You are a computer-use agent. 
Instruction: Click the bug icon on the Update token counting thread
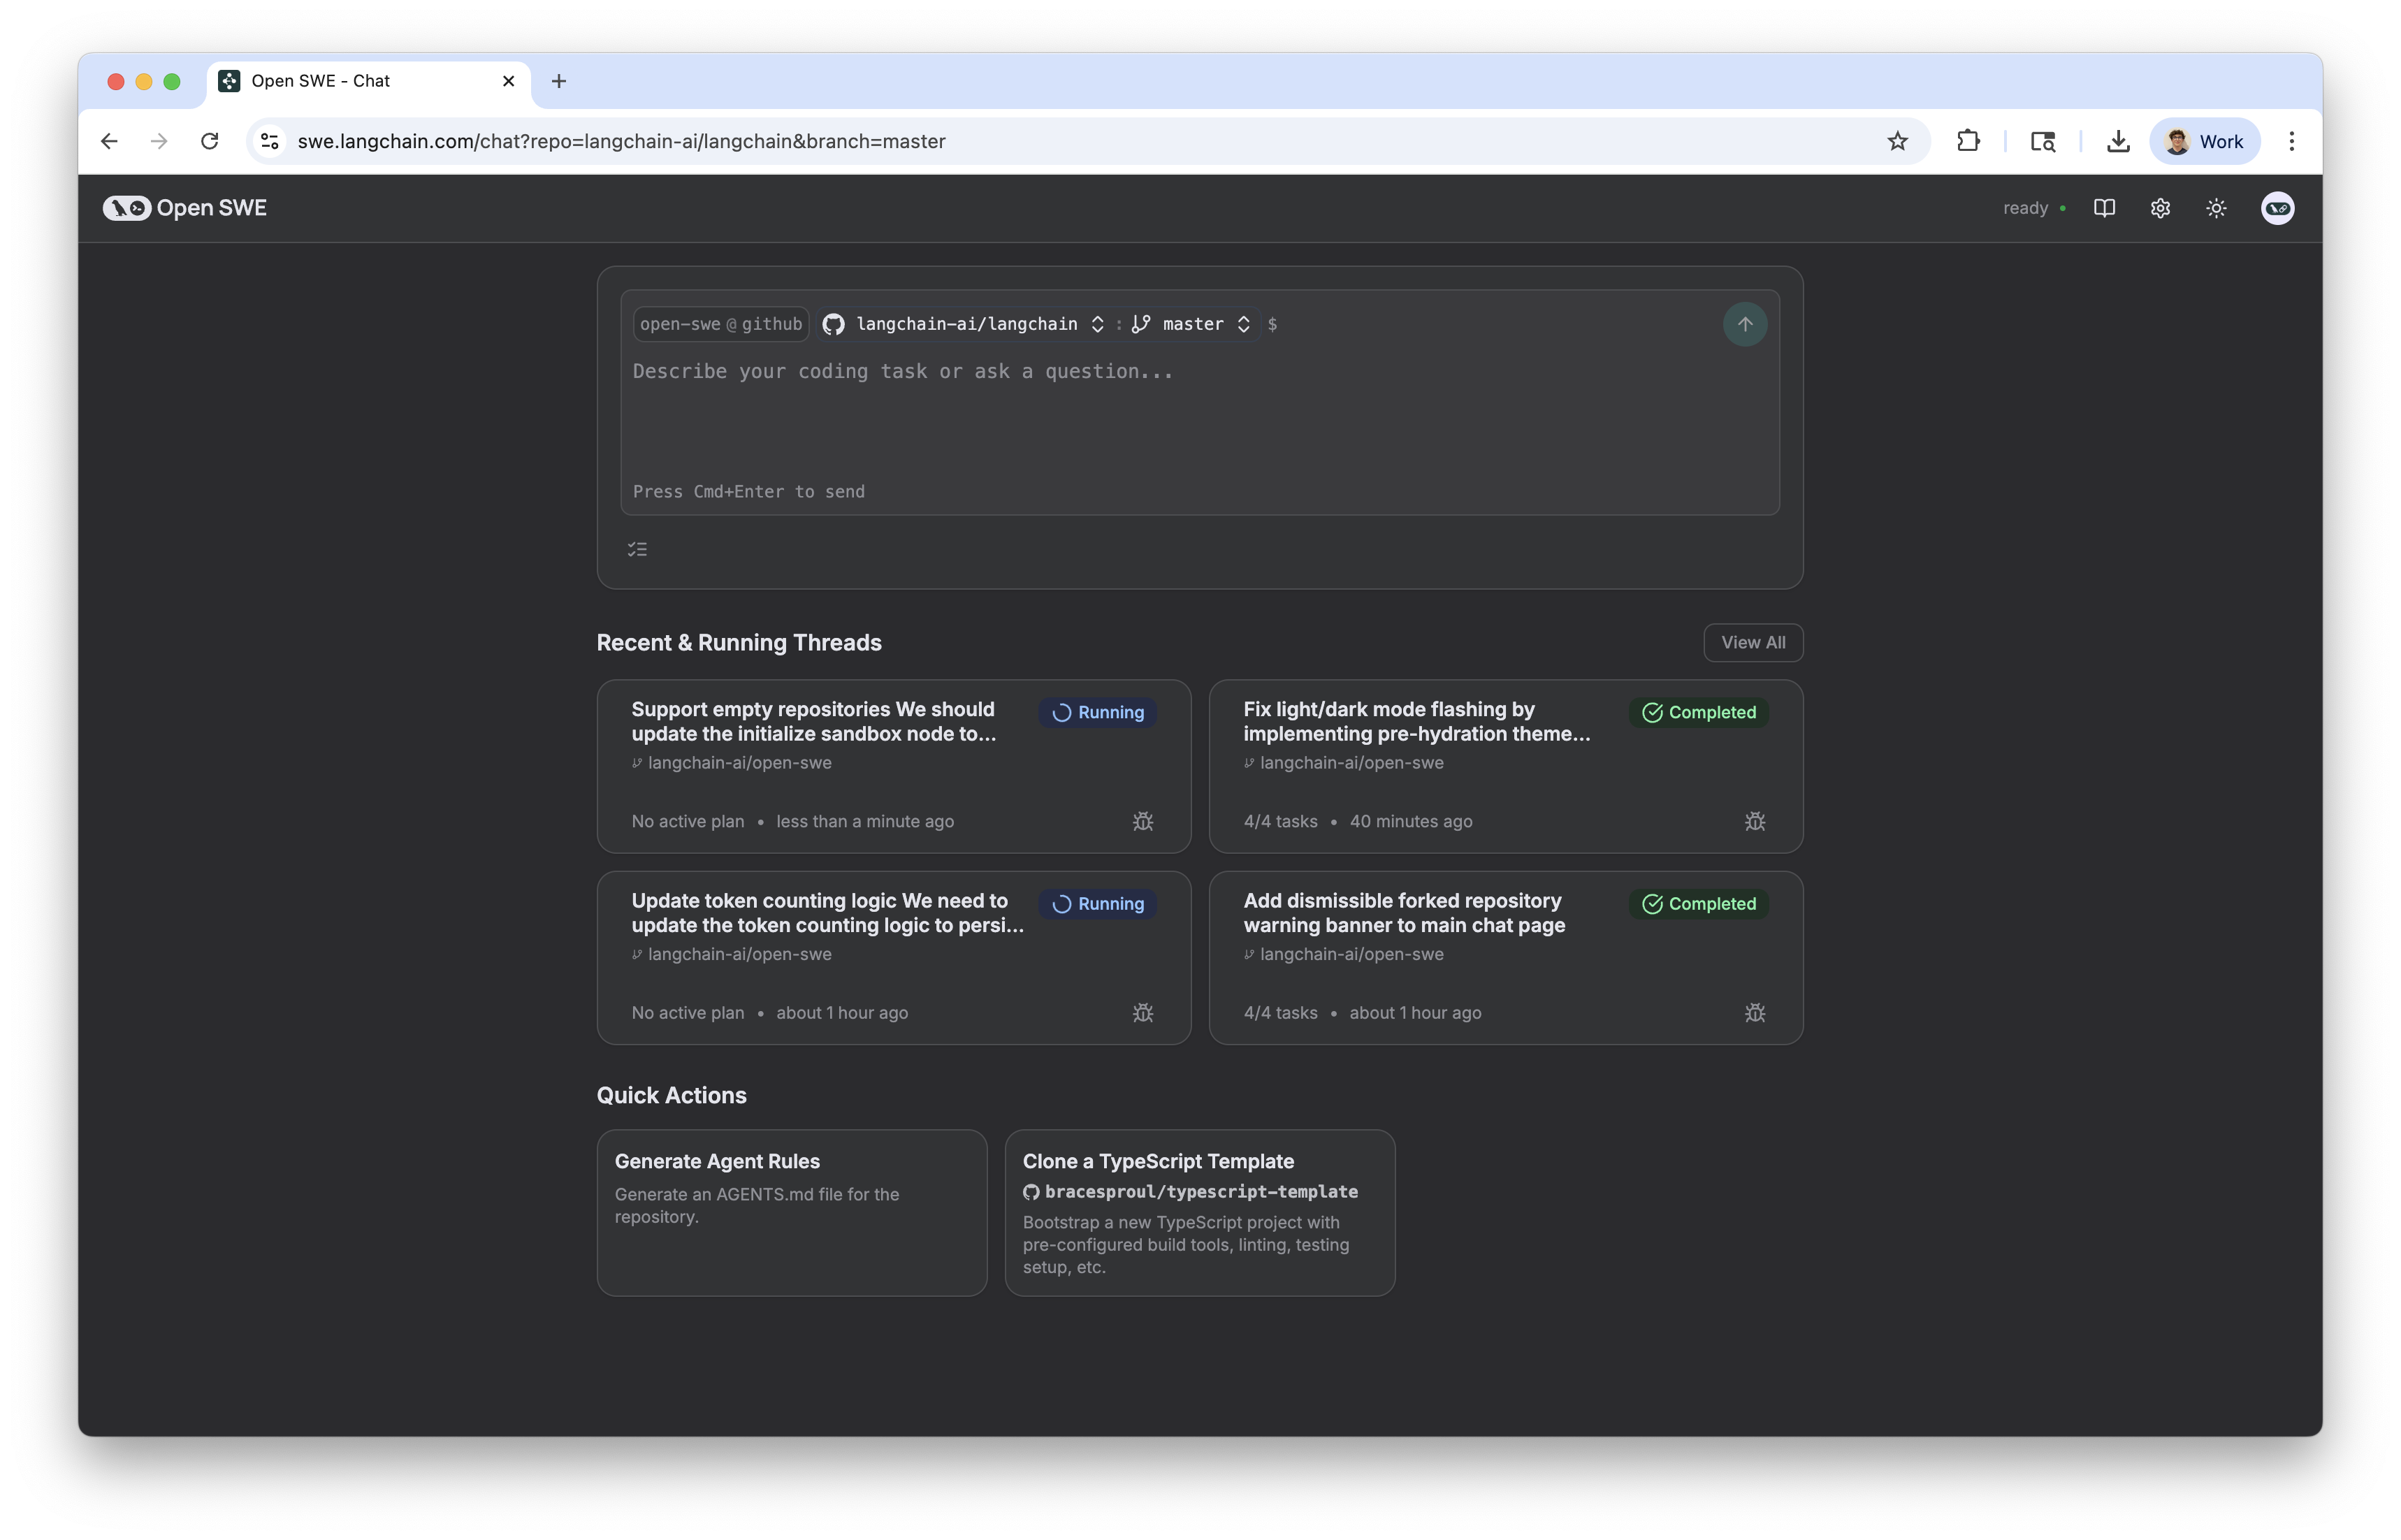pyautogui.click(x=1143, y=1012)
